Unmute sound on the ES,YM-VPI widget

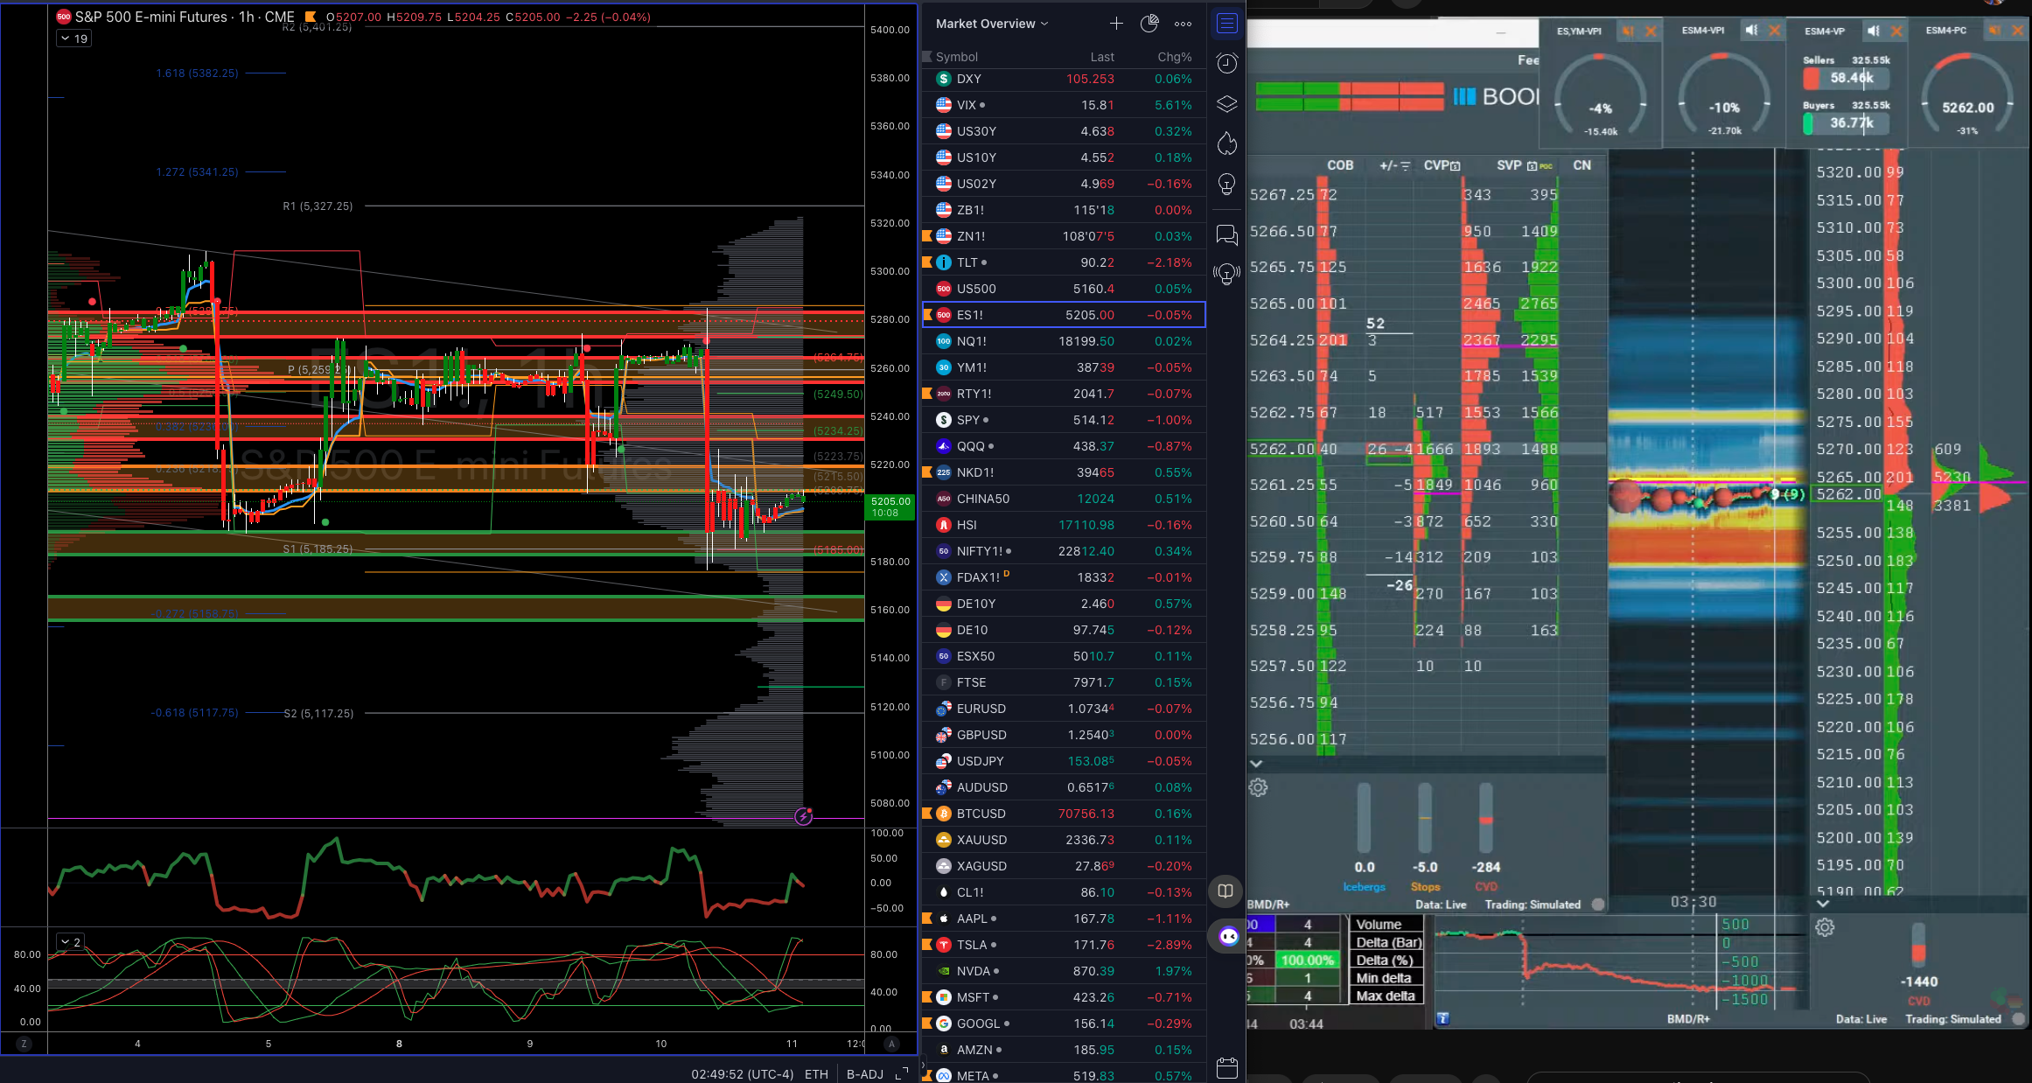(1628, 31)
